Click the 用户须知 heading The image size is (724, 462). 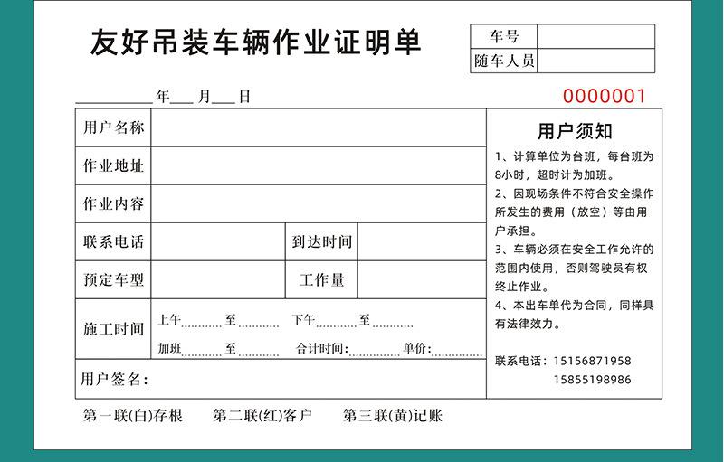pyautogui.click(x=575, y=132)
